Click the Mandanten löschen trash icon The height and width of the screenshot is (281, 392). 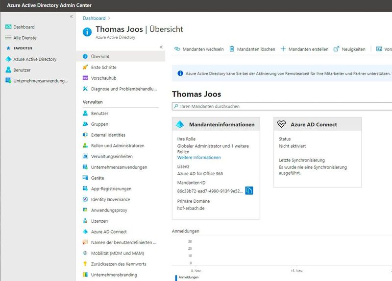pyautogui.click(x=232, y=49)
